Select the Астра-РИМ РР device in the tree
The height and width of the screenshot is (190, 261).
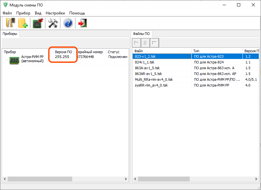point(32,59)
